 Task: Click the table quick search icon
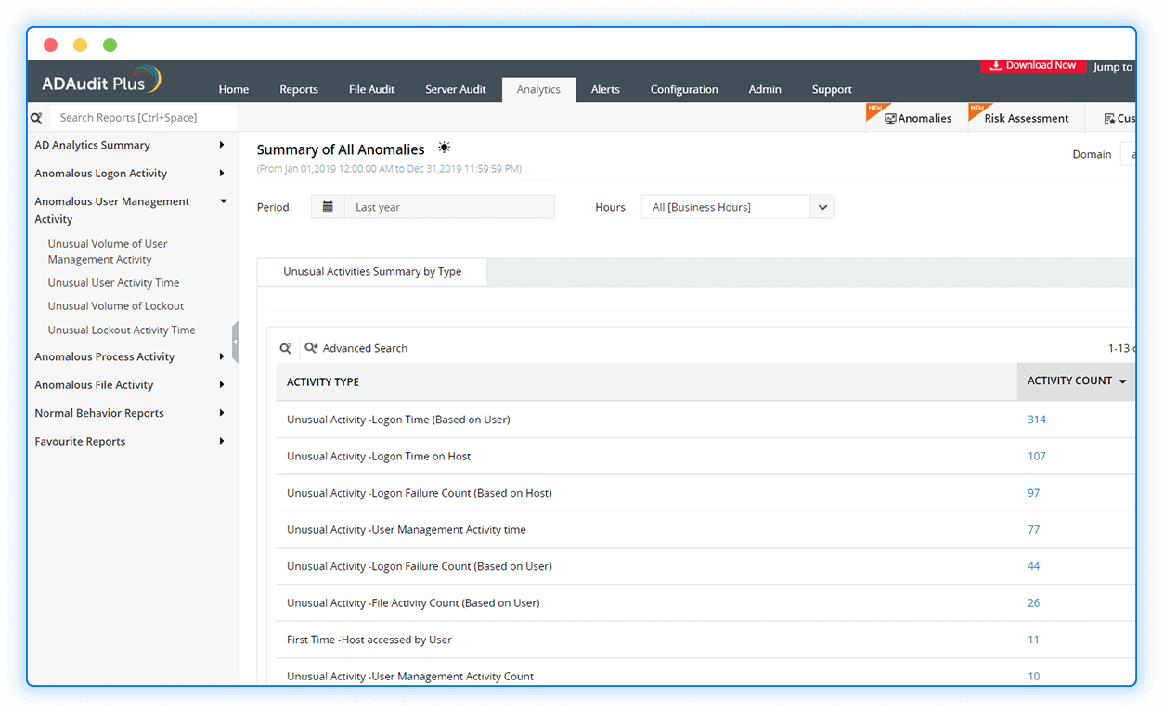tap(286, 348)
